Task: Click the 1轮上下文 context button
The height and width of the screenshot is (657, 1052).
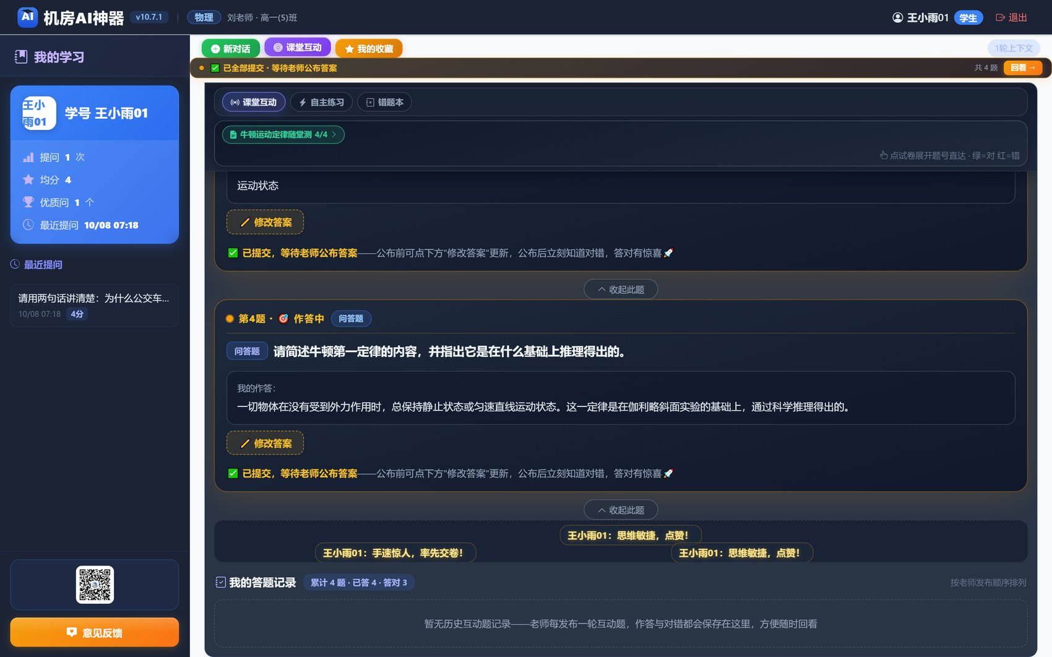Action: [1014, 48]
